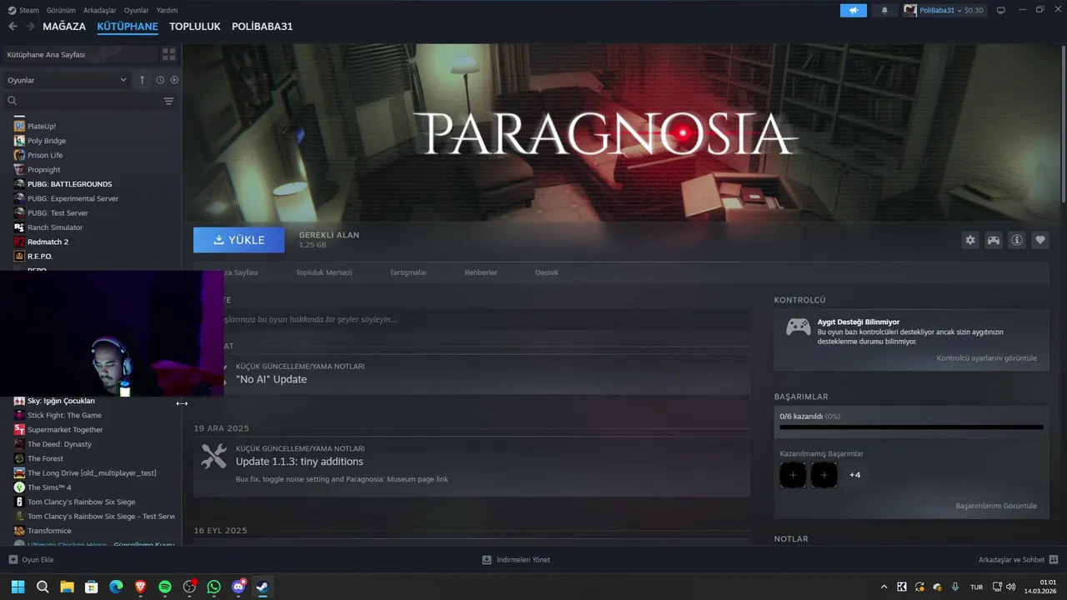
Task: Select PUBG: BATTLEGROUNDS in the library
Action: (x=69, y=184)
